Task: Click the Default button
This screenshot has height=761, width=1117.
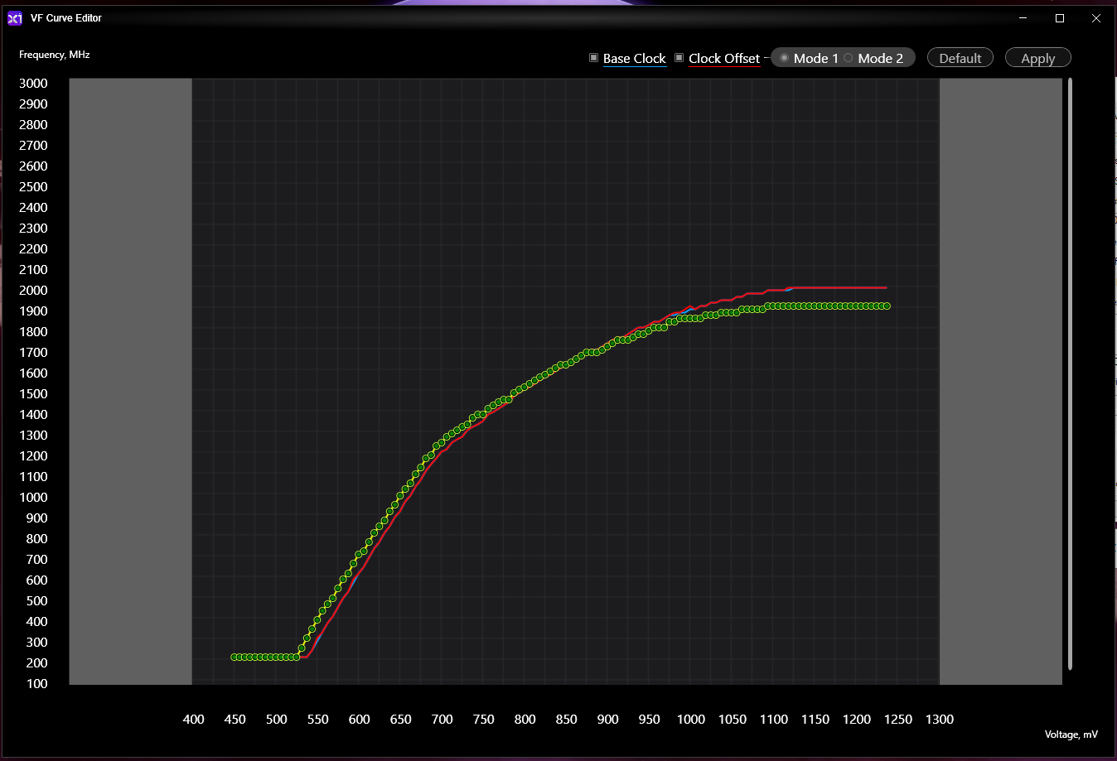Action: point(960,58)
